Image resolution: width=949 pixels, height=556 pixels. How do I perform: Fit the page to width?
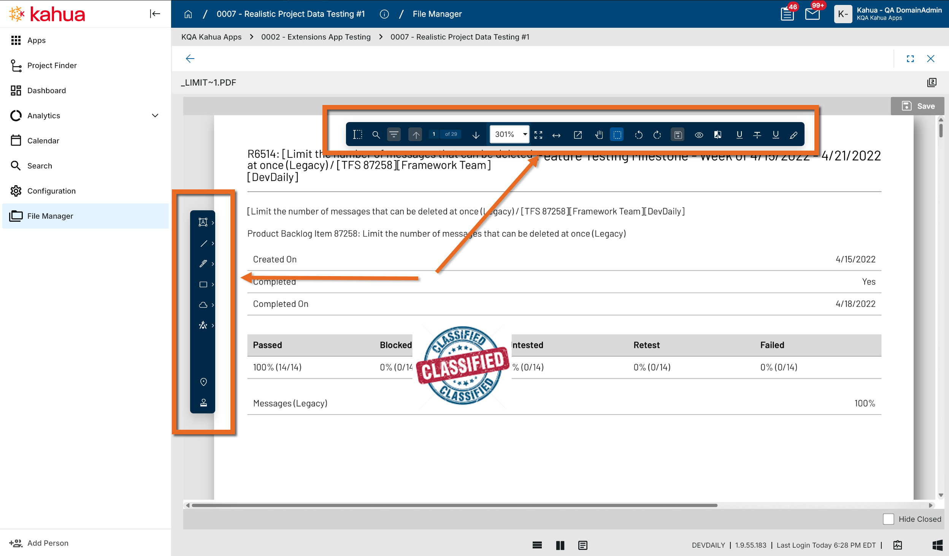tap(556, 135)
